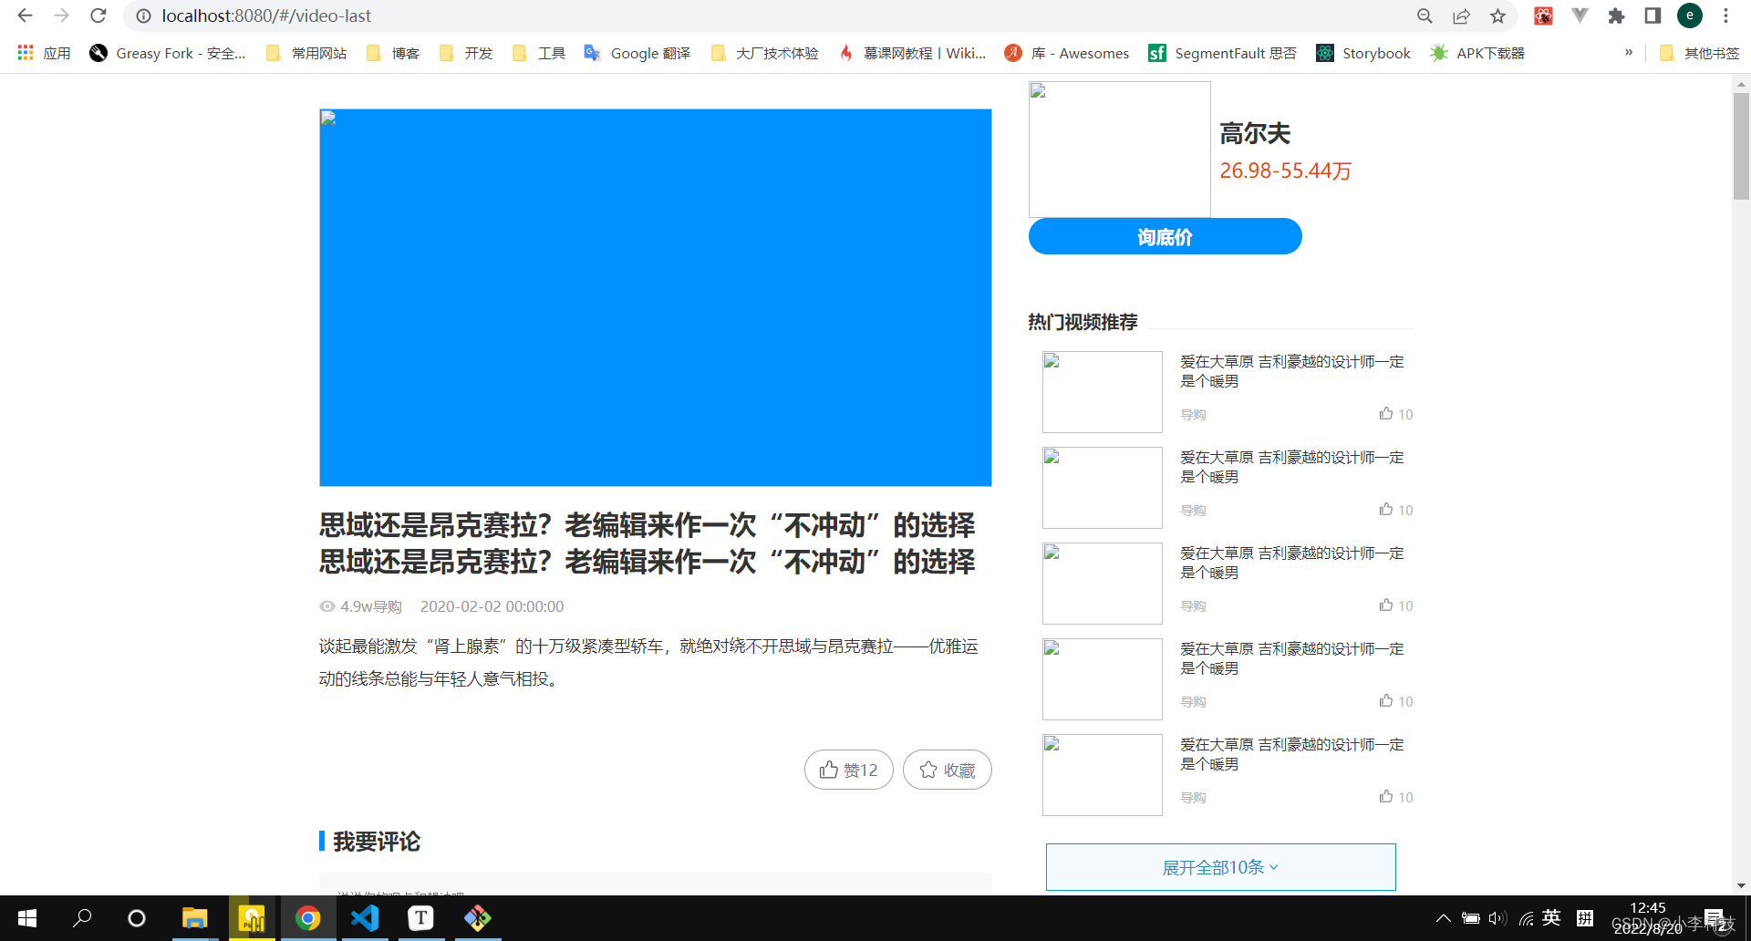Click the 26.98-55.44万 price text
Viewport: 1751px width, 941px height.
[1286, 171]
